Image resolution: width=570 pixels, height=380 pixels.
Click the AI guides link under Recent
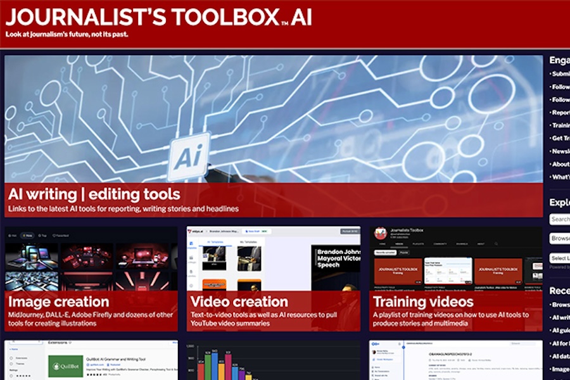click(x=560, y=331)
